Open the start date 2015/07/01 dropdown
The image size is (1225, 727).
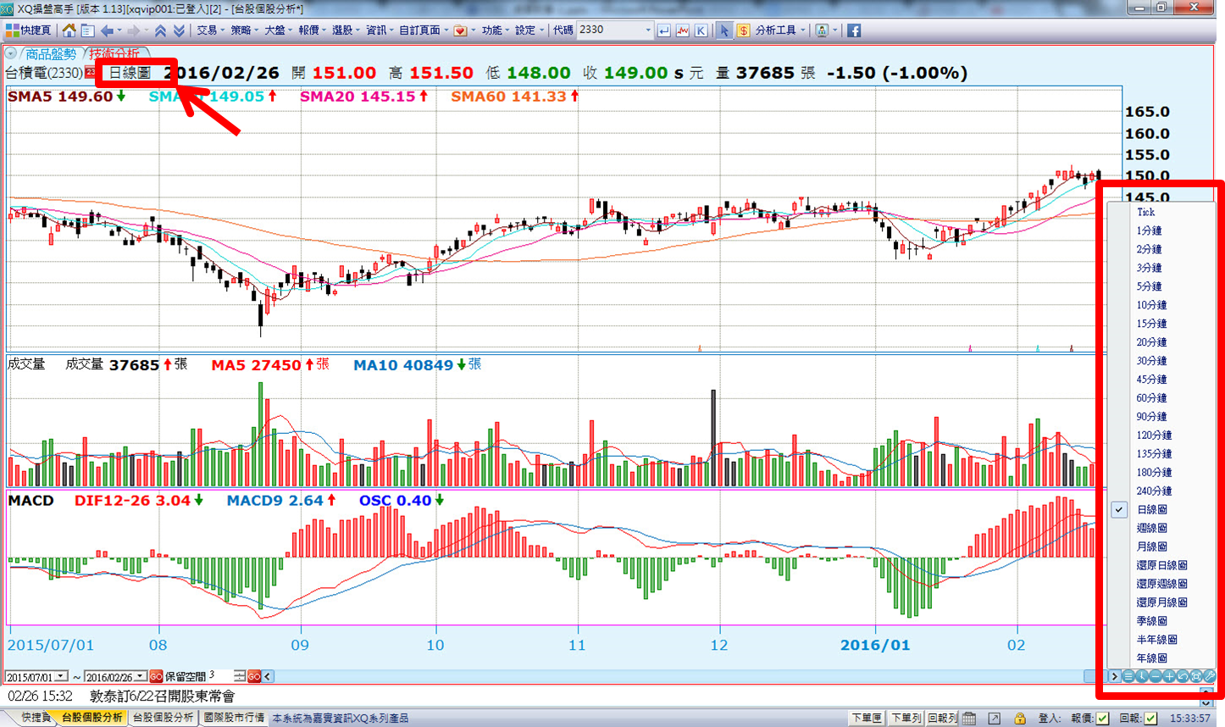pyautogui.click(x=61, y=677)
